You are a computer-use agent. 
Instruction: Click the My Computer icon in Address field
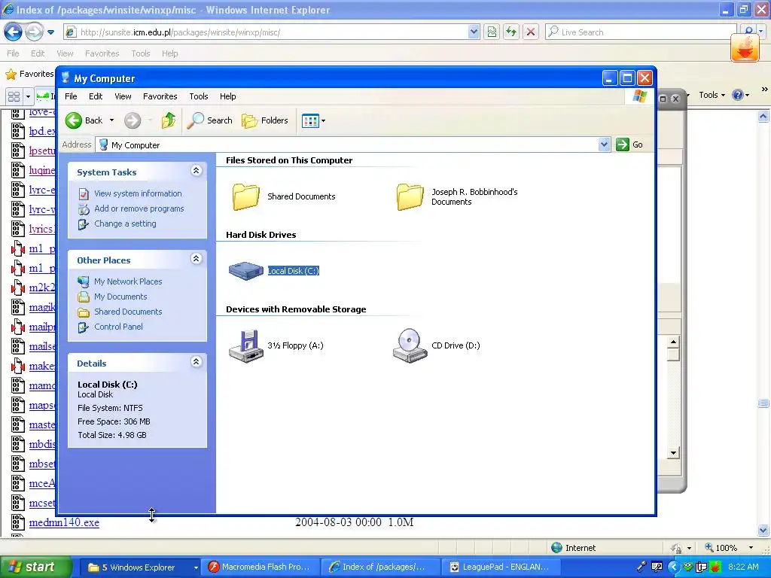coord(103,144)
